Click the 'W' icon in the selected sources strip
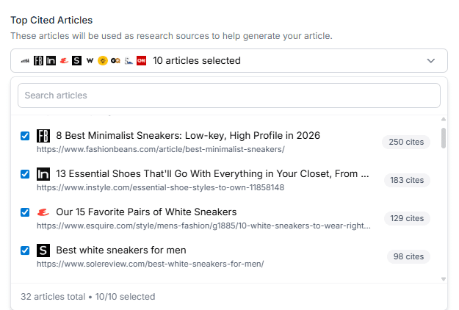 pyautogui.click(x=90, y=61)
